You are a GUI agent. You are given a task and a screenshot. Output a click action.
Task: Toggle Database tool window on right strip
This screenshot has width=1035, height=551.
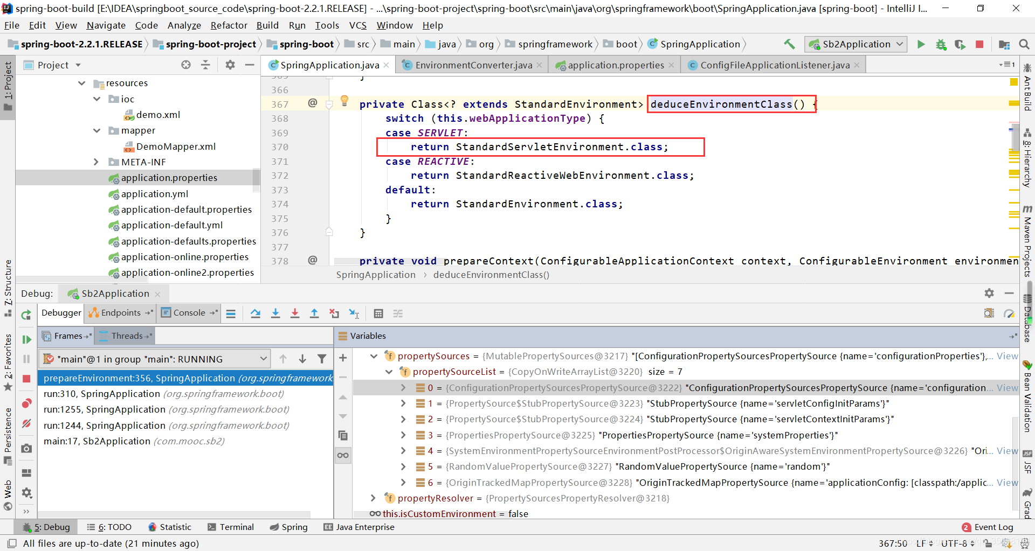(x=1027, y=318)
